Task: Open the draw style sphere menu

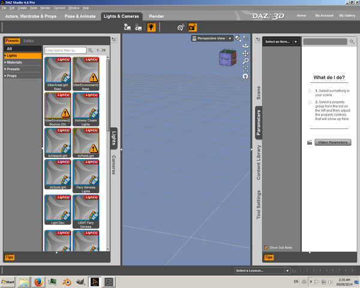Action: tap(238, 38)
